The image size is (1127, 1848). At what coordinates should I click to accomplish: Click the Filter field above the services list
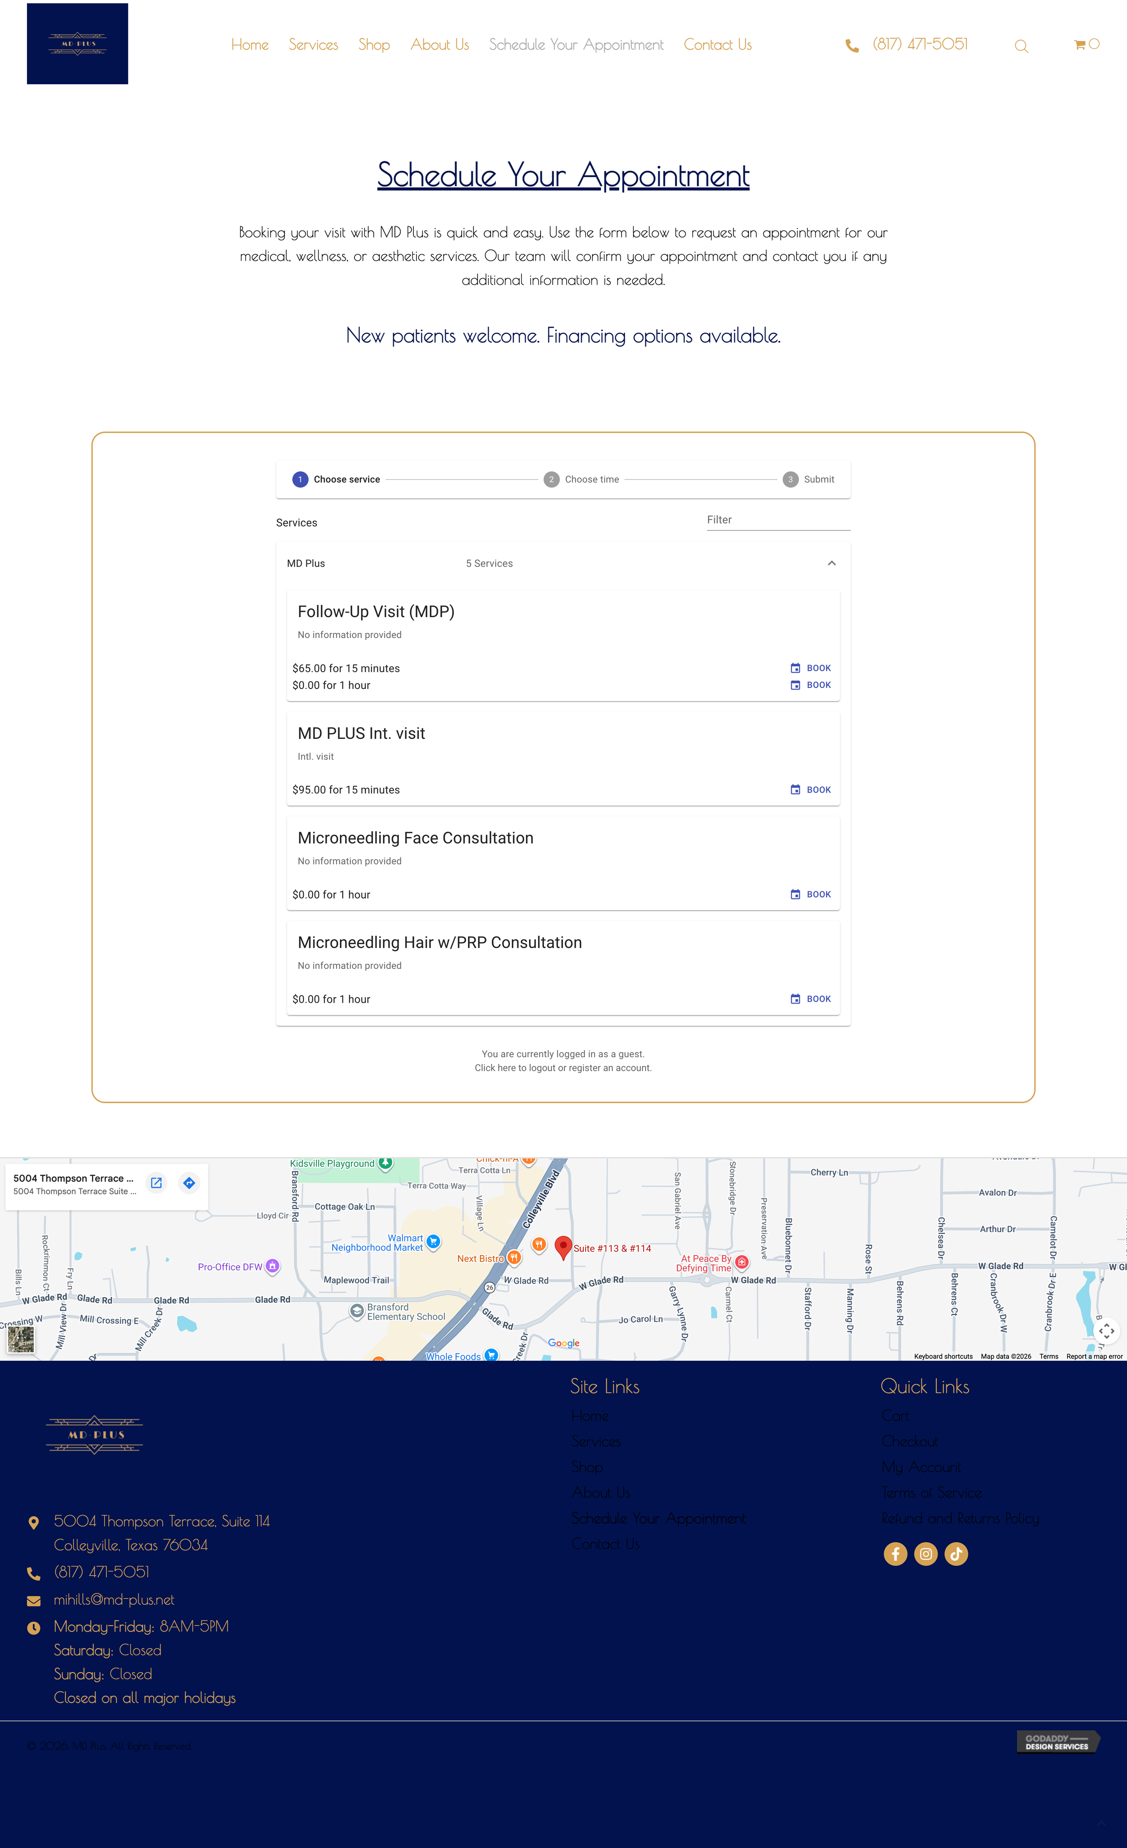779,519
